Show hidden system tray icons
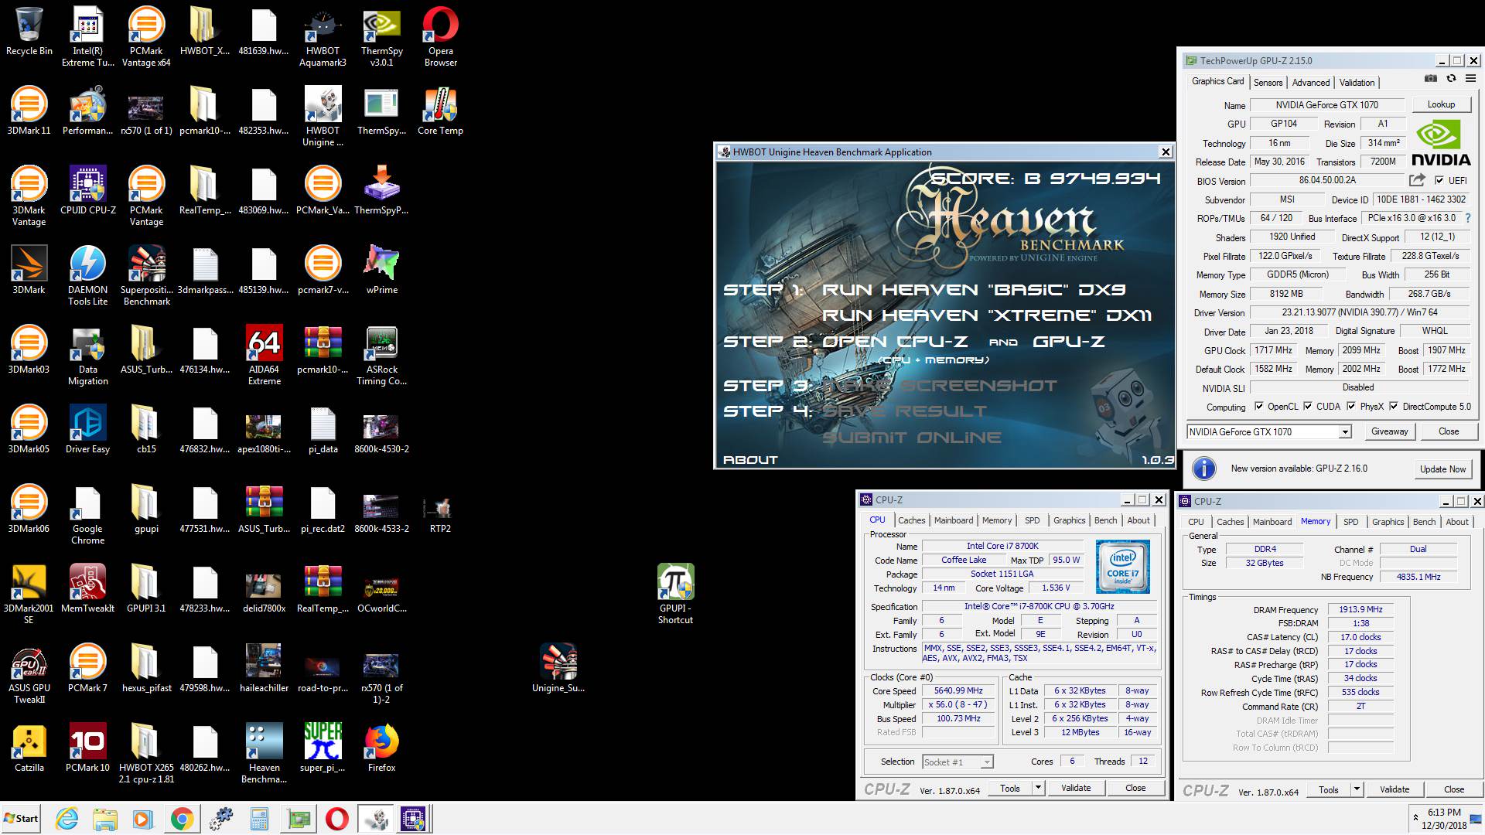This screenshot has height=835, width=1485. pos(1415,818)
